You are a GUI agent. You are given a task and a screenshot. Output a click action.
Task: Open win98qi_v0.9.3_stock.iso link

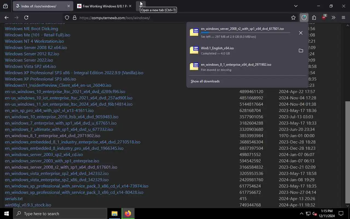pos(28,205)
